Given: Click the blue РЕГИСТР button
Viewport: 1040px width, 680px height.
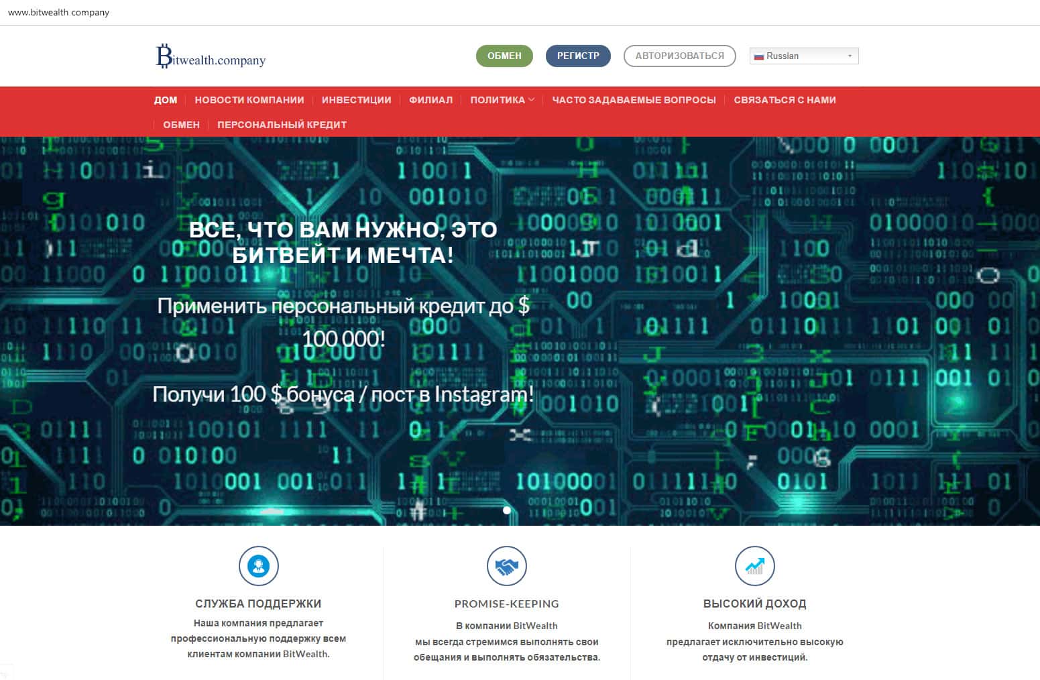Looking at the screenshot, I should tap(578, 56).
